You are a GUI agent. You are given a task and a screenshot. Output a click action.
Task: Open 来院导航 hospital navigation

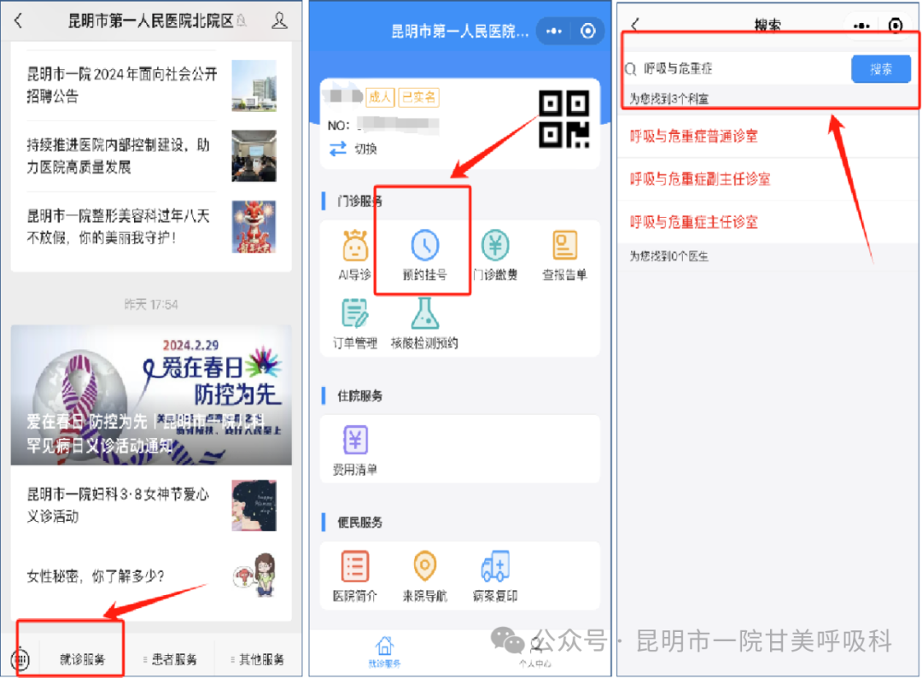[424, 577]
